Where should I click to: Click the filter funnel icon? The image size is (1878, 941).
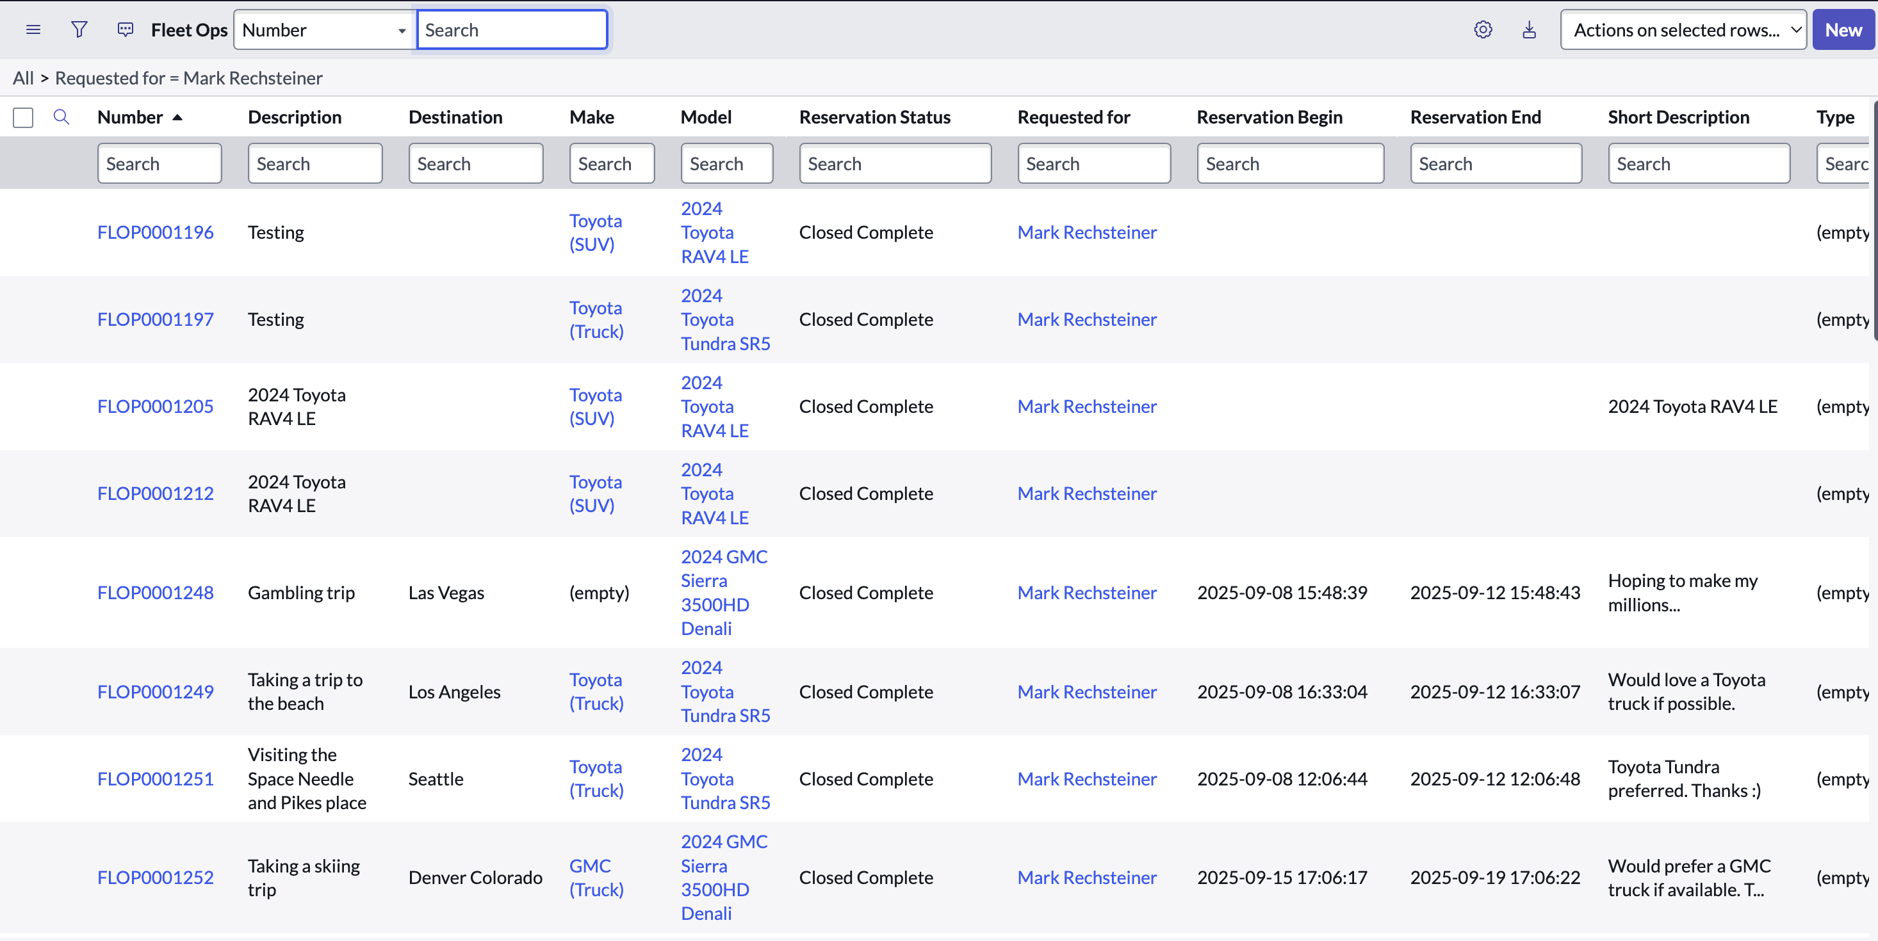coord(79,30)
